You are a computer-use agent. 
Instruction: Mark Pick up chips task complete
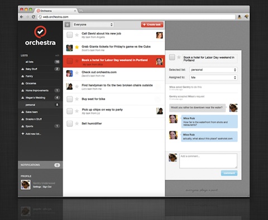70,111
